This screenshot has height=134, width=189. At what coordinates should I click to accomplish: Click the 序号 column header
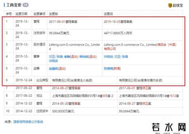tap(9, 14)
